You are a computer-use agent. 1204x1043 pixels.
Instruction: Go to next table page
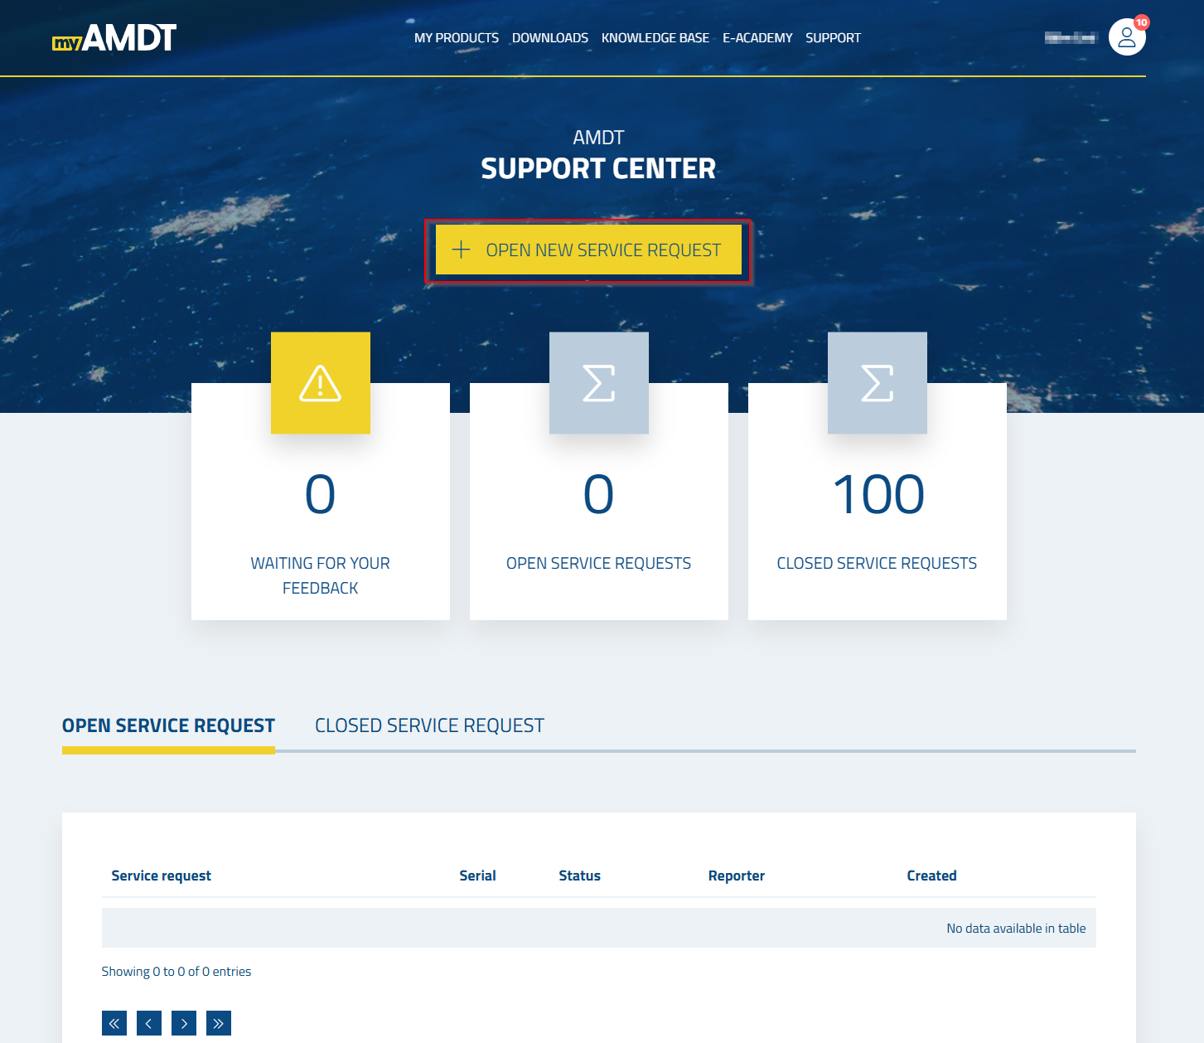[x=184, y=1023]
